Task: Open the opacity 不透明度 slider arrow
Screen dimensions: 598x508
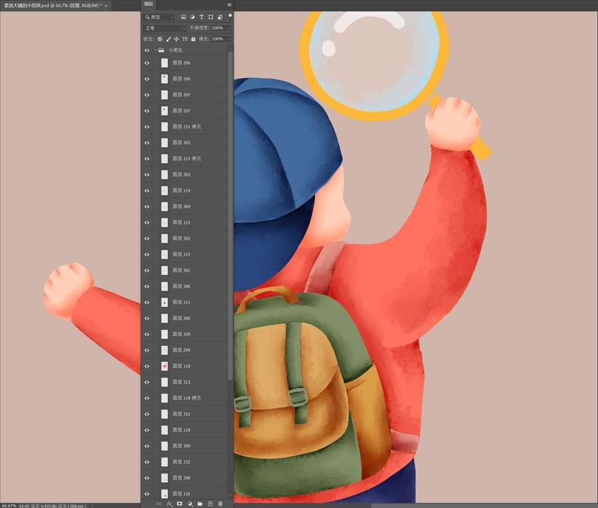Action: [229, 28]
